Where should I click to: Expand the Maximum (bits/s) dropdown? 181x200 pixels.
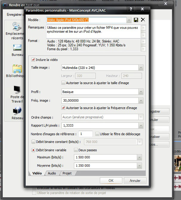point(139,158)
